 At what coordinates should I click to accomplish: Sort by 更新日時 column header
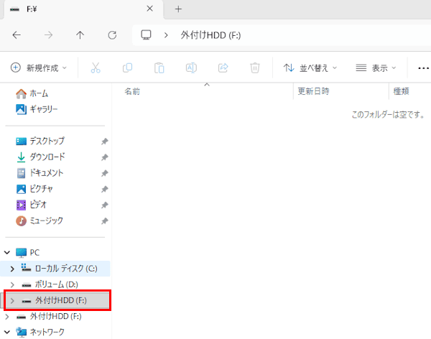pos(313,91)
